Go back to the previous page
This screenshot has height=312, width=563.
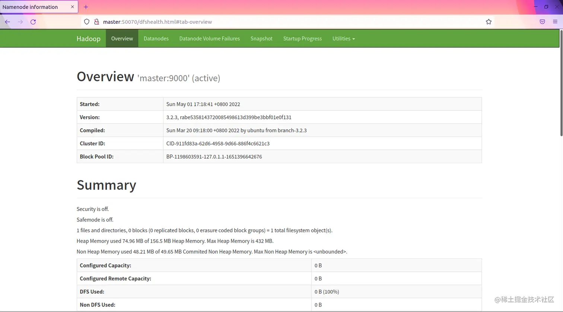coord(7,22)
